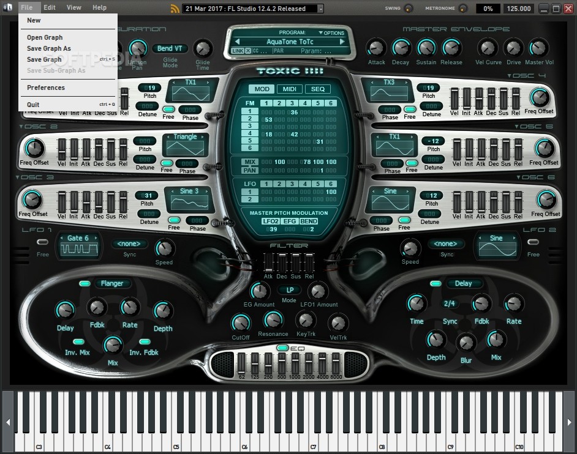Open the Bend VT glide mode selector

tap(170, 48)
